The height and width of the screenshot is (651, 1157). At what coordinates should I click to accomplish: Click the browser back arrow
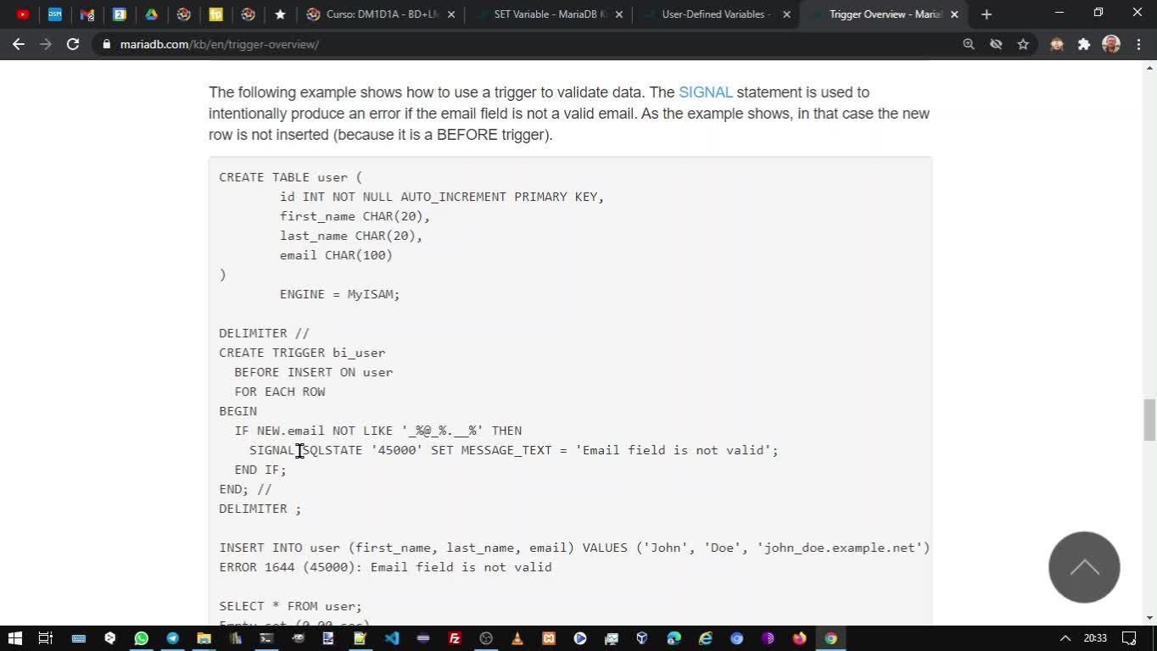[19, 44]
